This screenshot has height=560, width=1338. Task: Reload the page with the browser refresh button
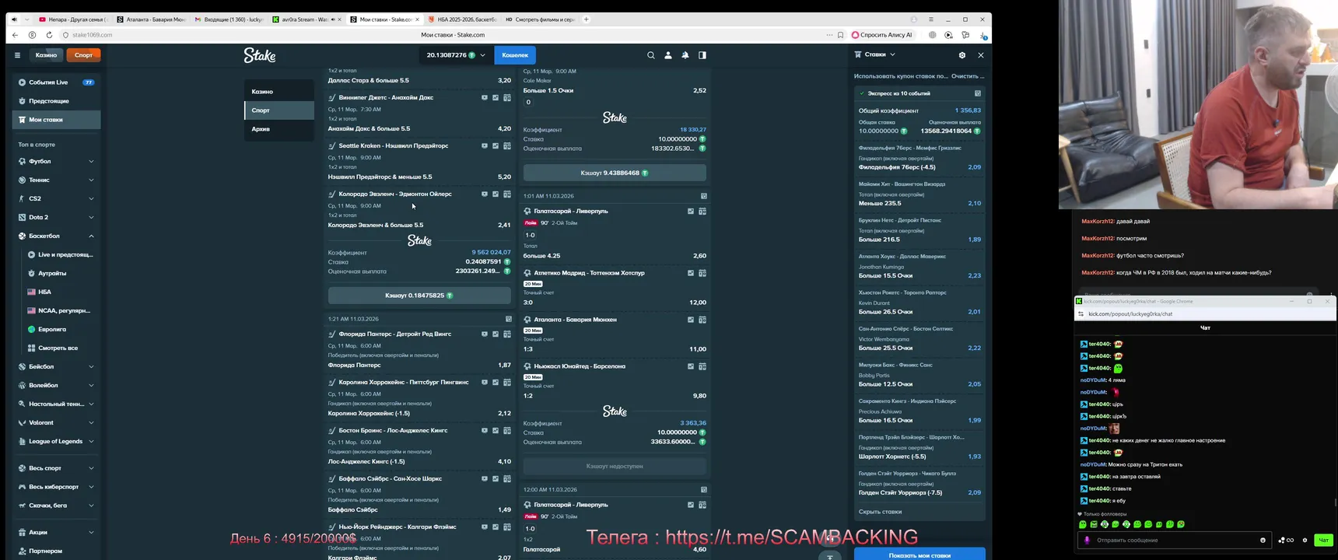pyautogui.click(x=49, y=35)
